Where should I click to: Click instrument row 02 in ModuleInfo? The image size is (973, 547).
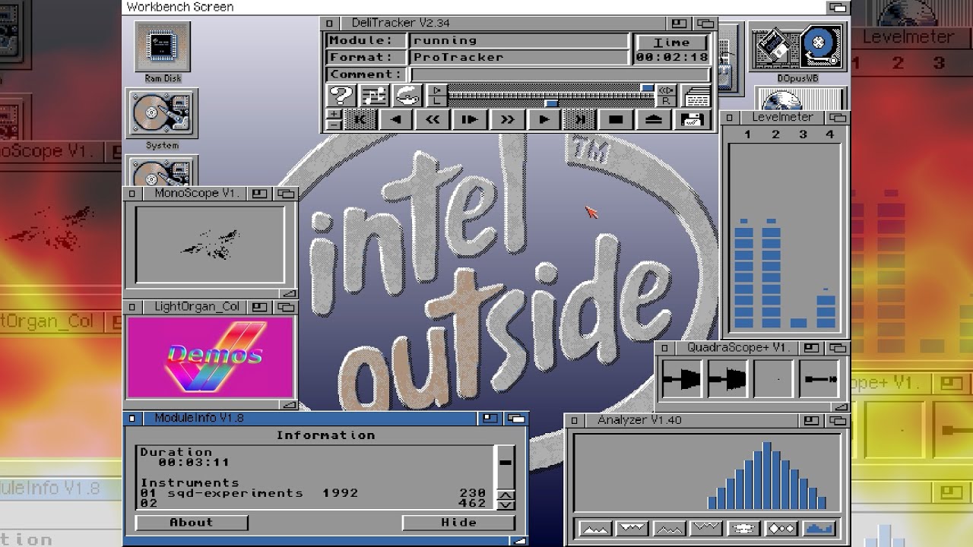point(313,503)
